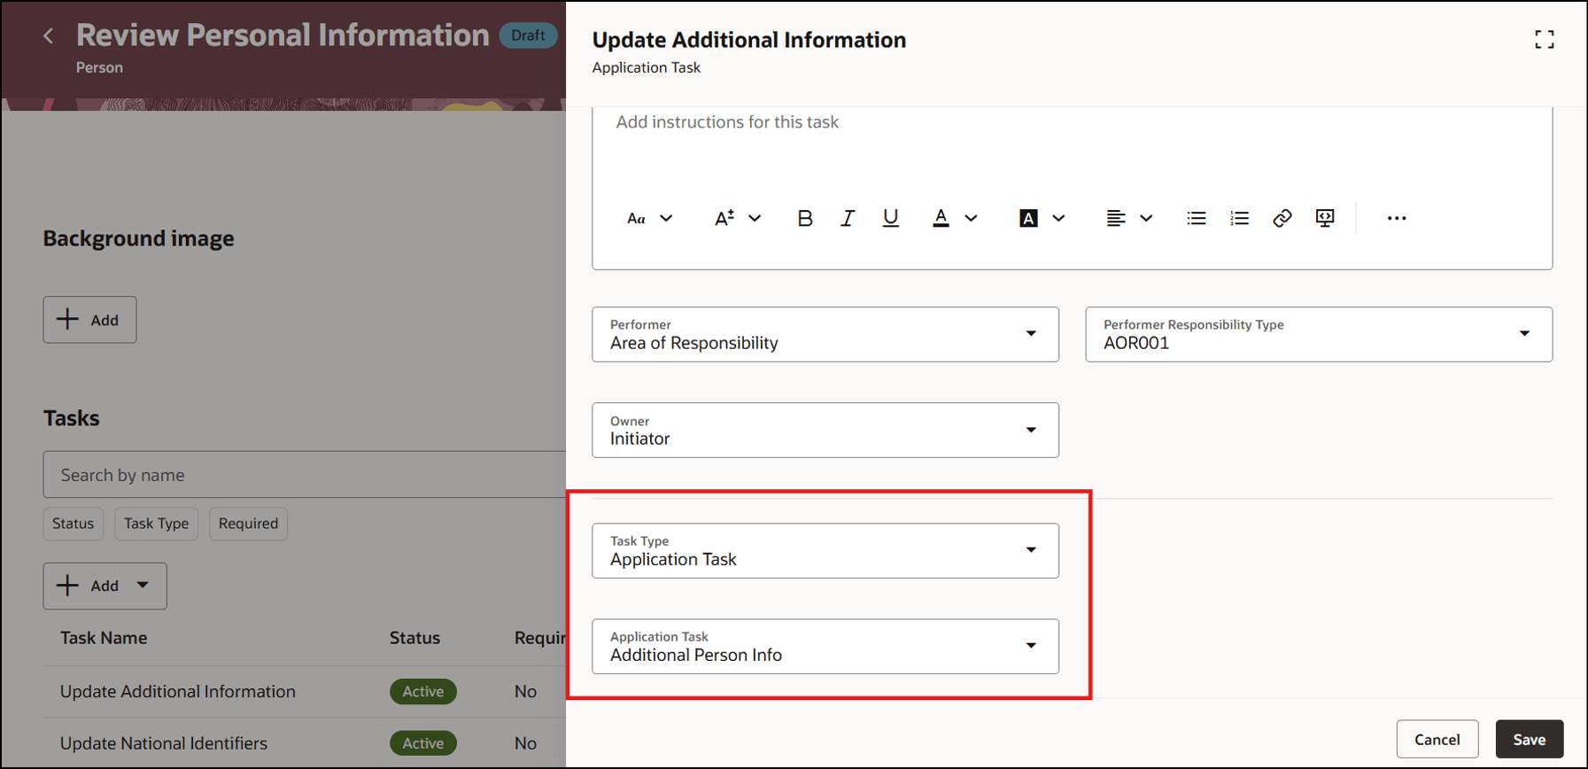The height and width of the screenshot is (769, 1588).
Task: Click the Active badge for Update Additional Information
Action: [x=423, y=691]
